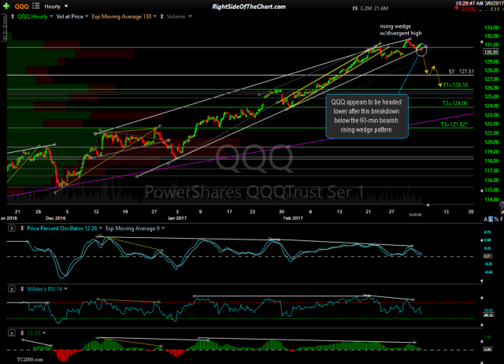Click the move handle left of QQQ Hourly
504x364 pixels.
13,17
